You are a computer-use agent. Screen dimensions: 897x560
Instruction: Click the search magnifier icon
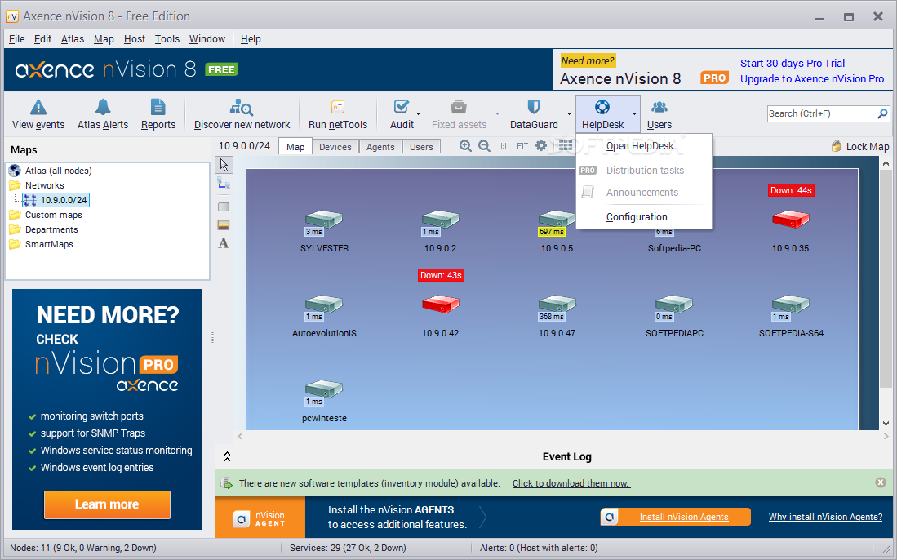pyautogui.click(x=882, y=113)
